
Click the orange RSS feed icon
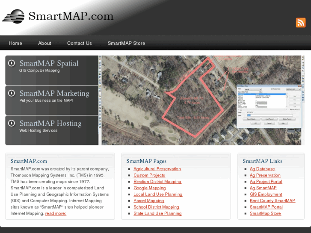click(x=300, y=23)
